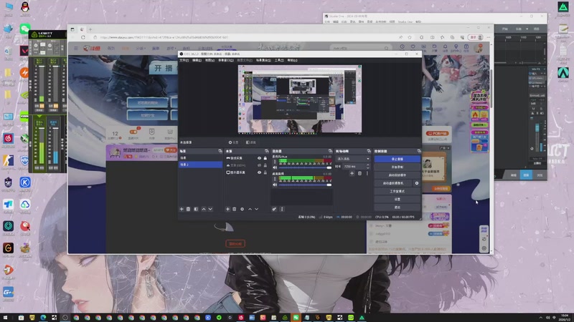Viewport: 574px width, 322px height.
Task: Mute the Mic/Aux speaker icon
Action: (275, 167)
